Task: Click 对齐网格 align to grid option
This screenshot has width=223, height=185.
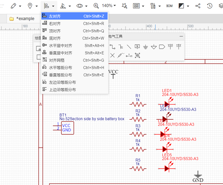Action: 57,60
